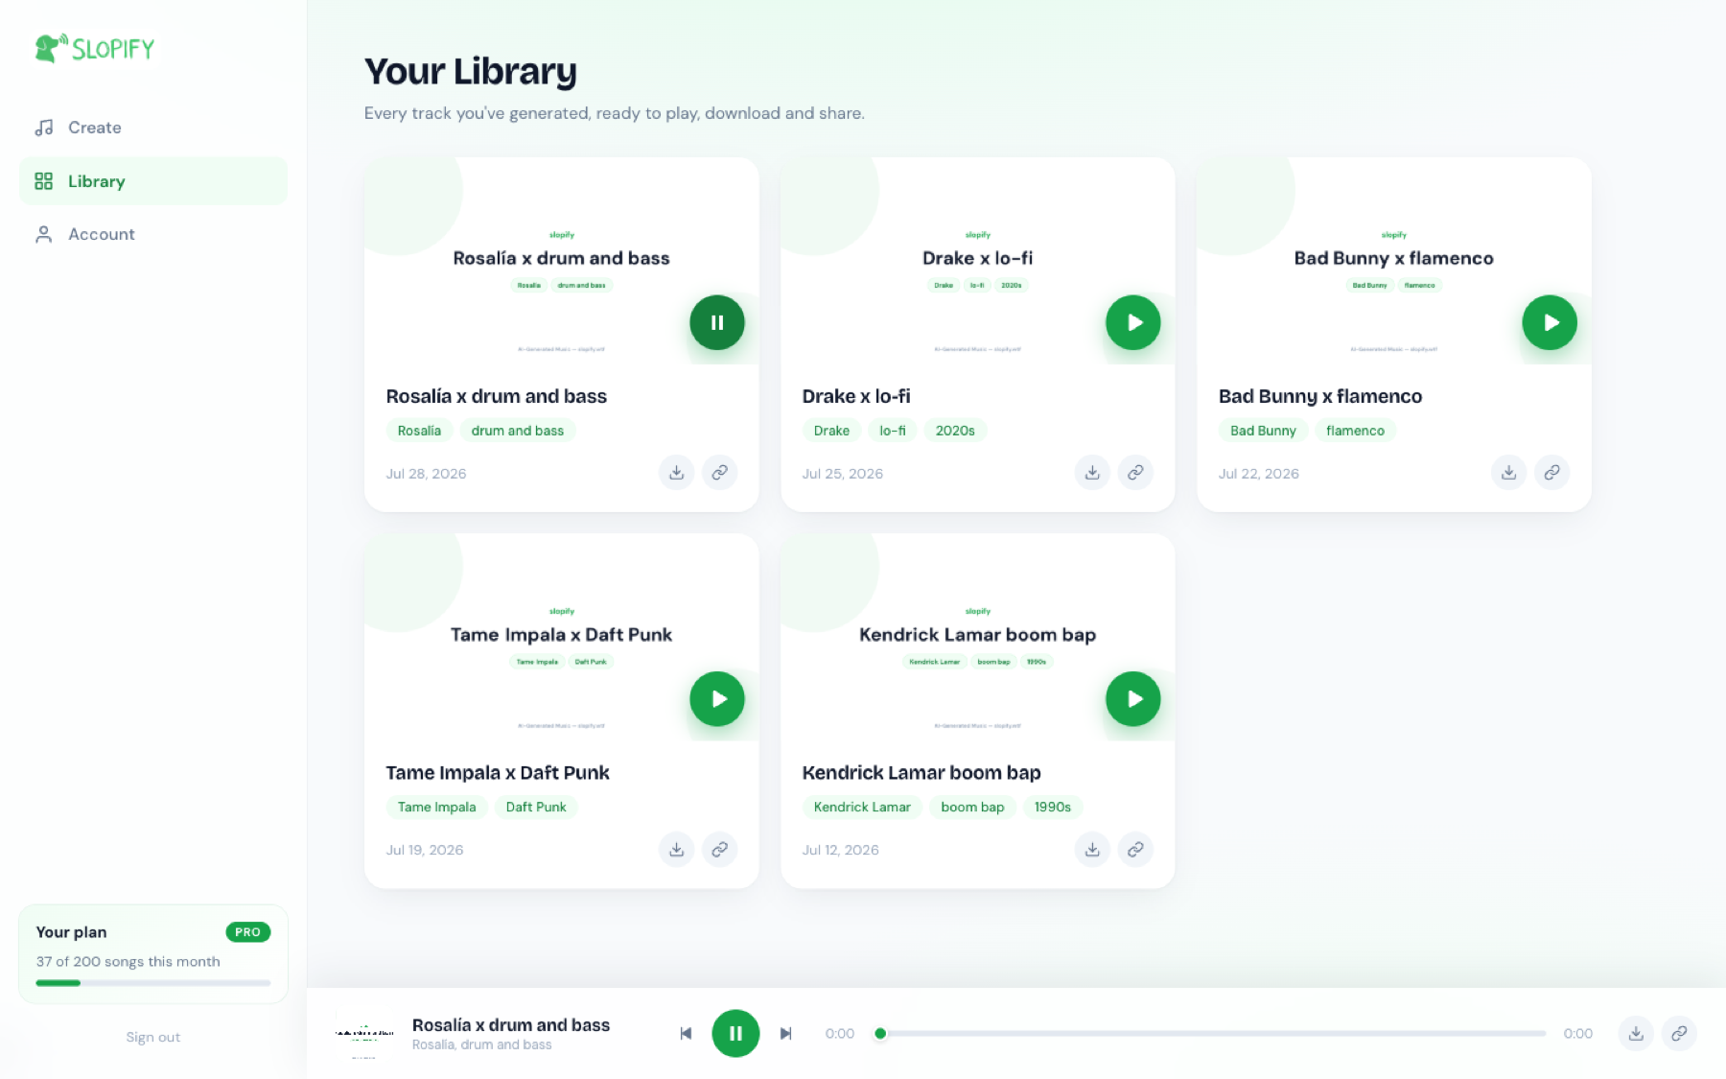This screenshot has height=1079, width=1726.
Task: Download current track from player bar
Action: 1636,1034
